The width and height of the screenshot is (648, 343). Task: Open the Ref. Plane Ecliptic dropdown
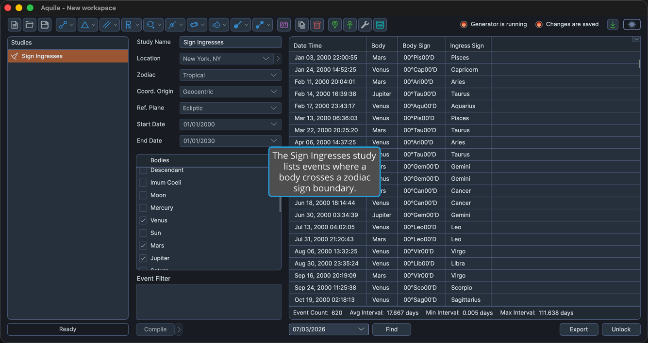pyautogui.click(x=231, y=108)
